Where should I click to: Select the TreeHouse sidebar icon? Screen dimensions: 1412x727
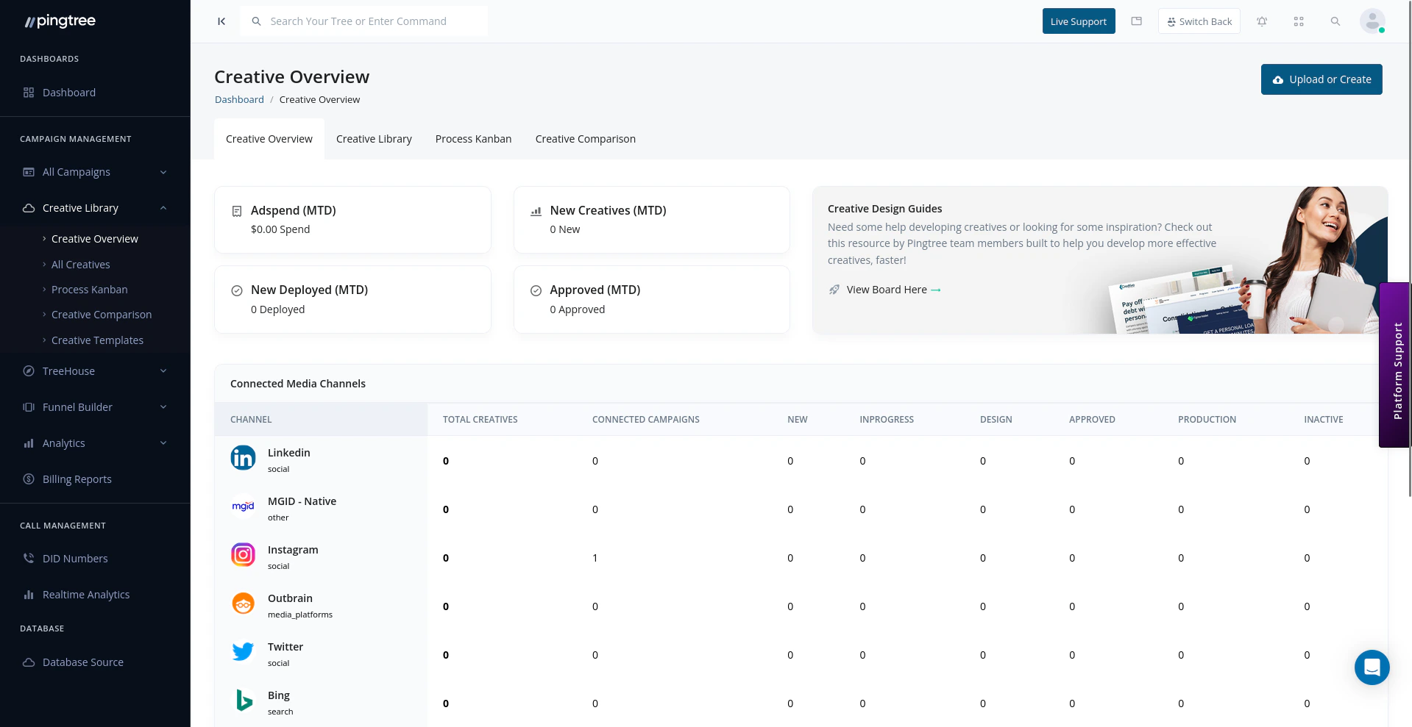(x=26, y=370)
